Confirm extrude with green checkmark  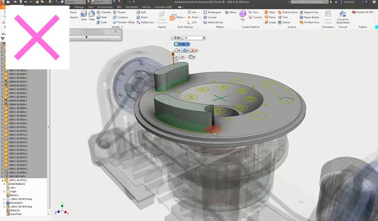(177, 57)
